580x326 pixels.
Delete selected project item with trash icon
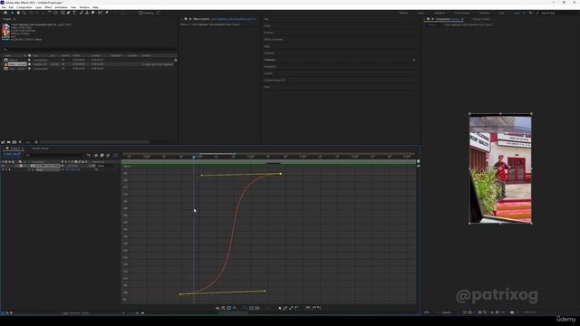coord(36,142)
